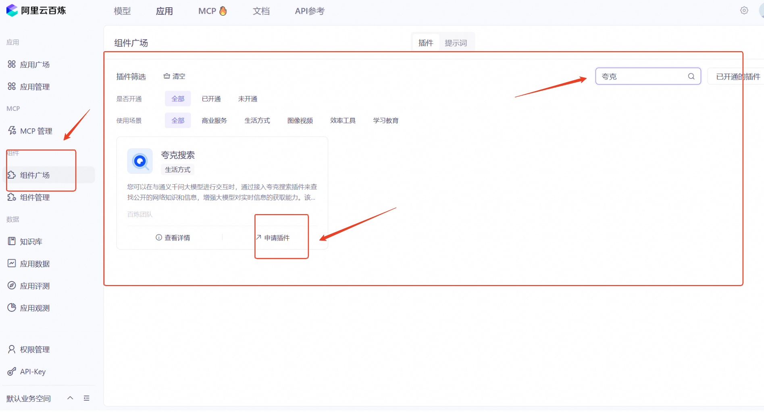Image resolution: width=764 pixels, height=412 pixels.
Task: Click the 清空 clear filter icon
Action: [167, 76]
